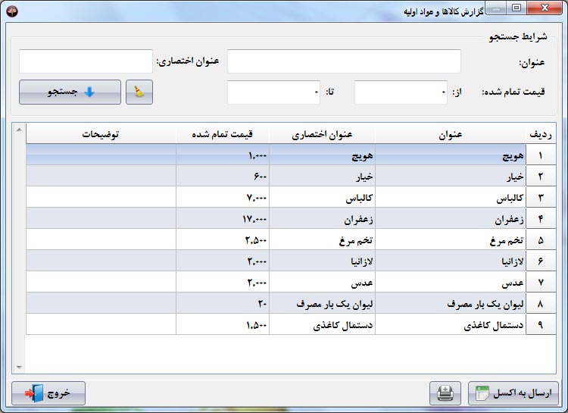Click the price cell ۱,۵۰۰ of دستمال کاغذی
The image size is (568, 413).
(x=223, y=324)
